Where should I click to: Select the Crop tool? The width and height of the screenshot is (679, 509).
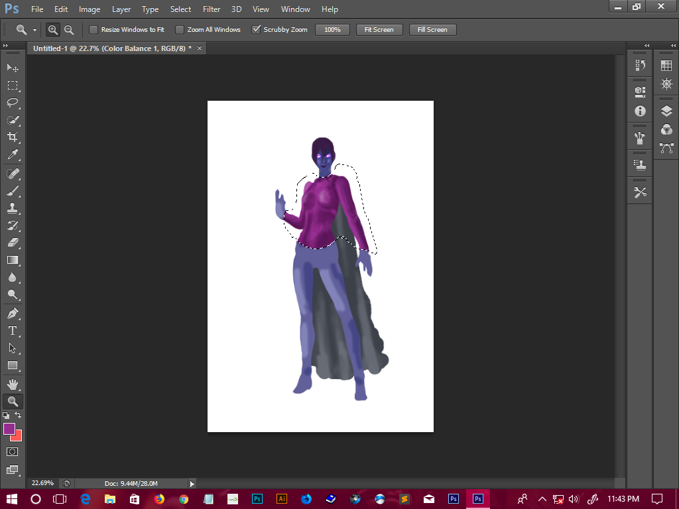pos(13,137)
